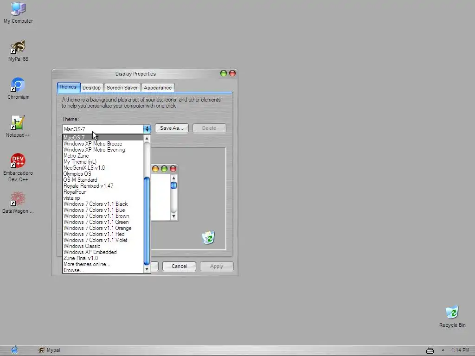Toggle the Theme combo box arrow
475x356 pixels.
pos(147,129)
